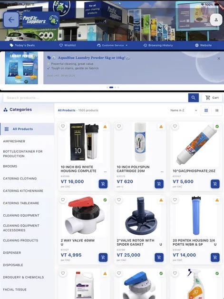Add 10"GAC/Phosphate;20Z to cart
Screen dimensions: 224x299
click(215, 184)
